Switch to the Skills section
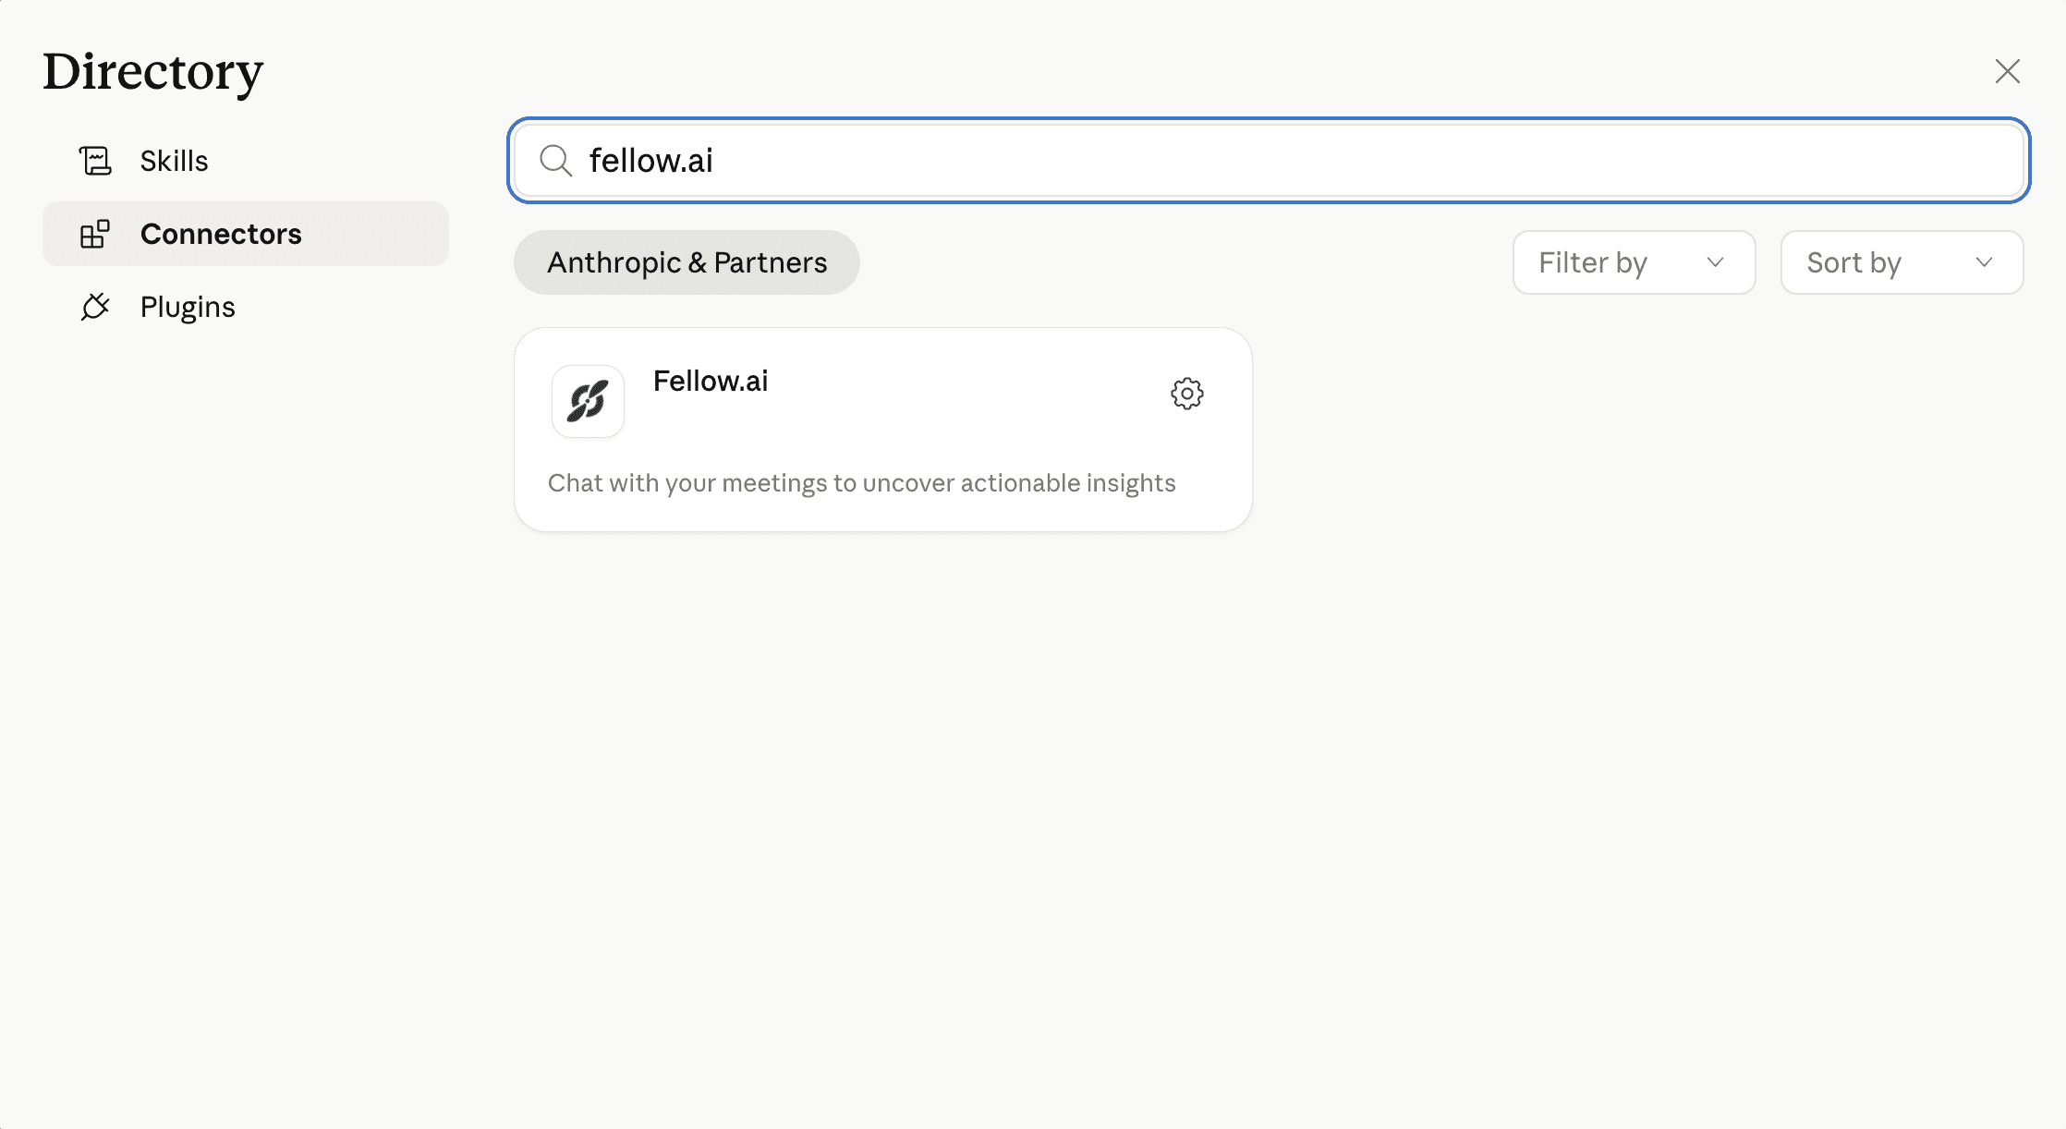The image size is (2066, 1129). tap(174, 160)
